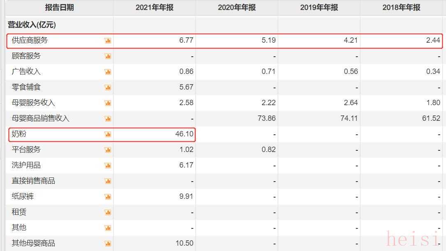Click the 母婴商品销售收入 row label
Screen dimensions: 446x251
coord(41,118)
